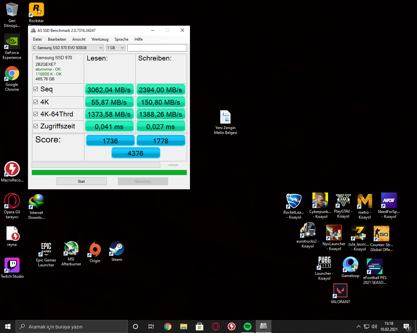The width and height of the screenshot is (417, 333).
Task: Show hidden system tray icons
Action: pos(359,326)
